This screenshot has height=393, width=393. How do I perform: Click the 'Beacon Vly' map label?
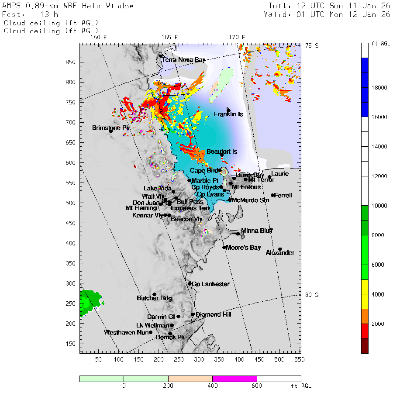pyautogui.click(x=186, y=219)
